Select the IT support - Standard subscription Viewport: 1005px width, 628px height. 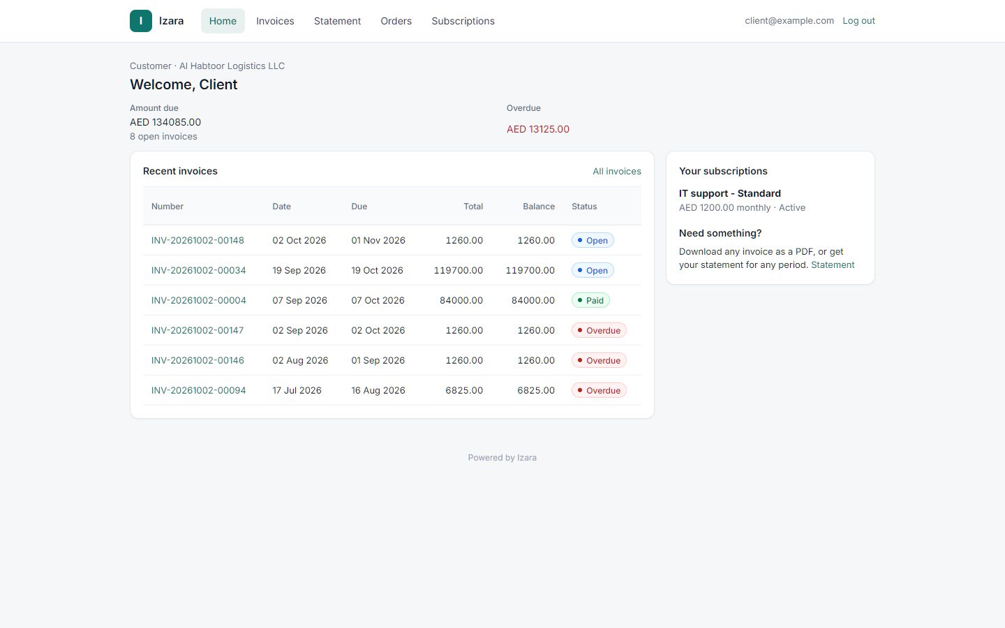[x=730, y=193]
